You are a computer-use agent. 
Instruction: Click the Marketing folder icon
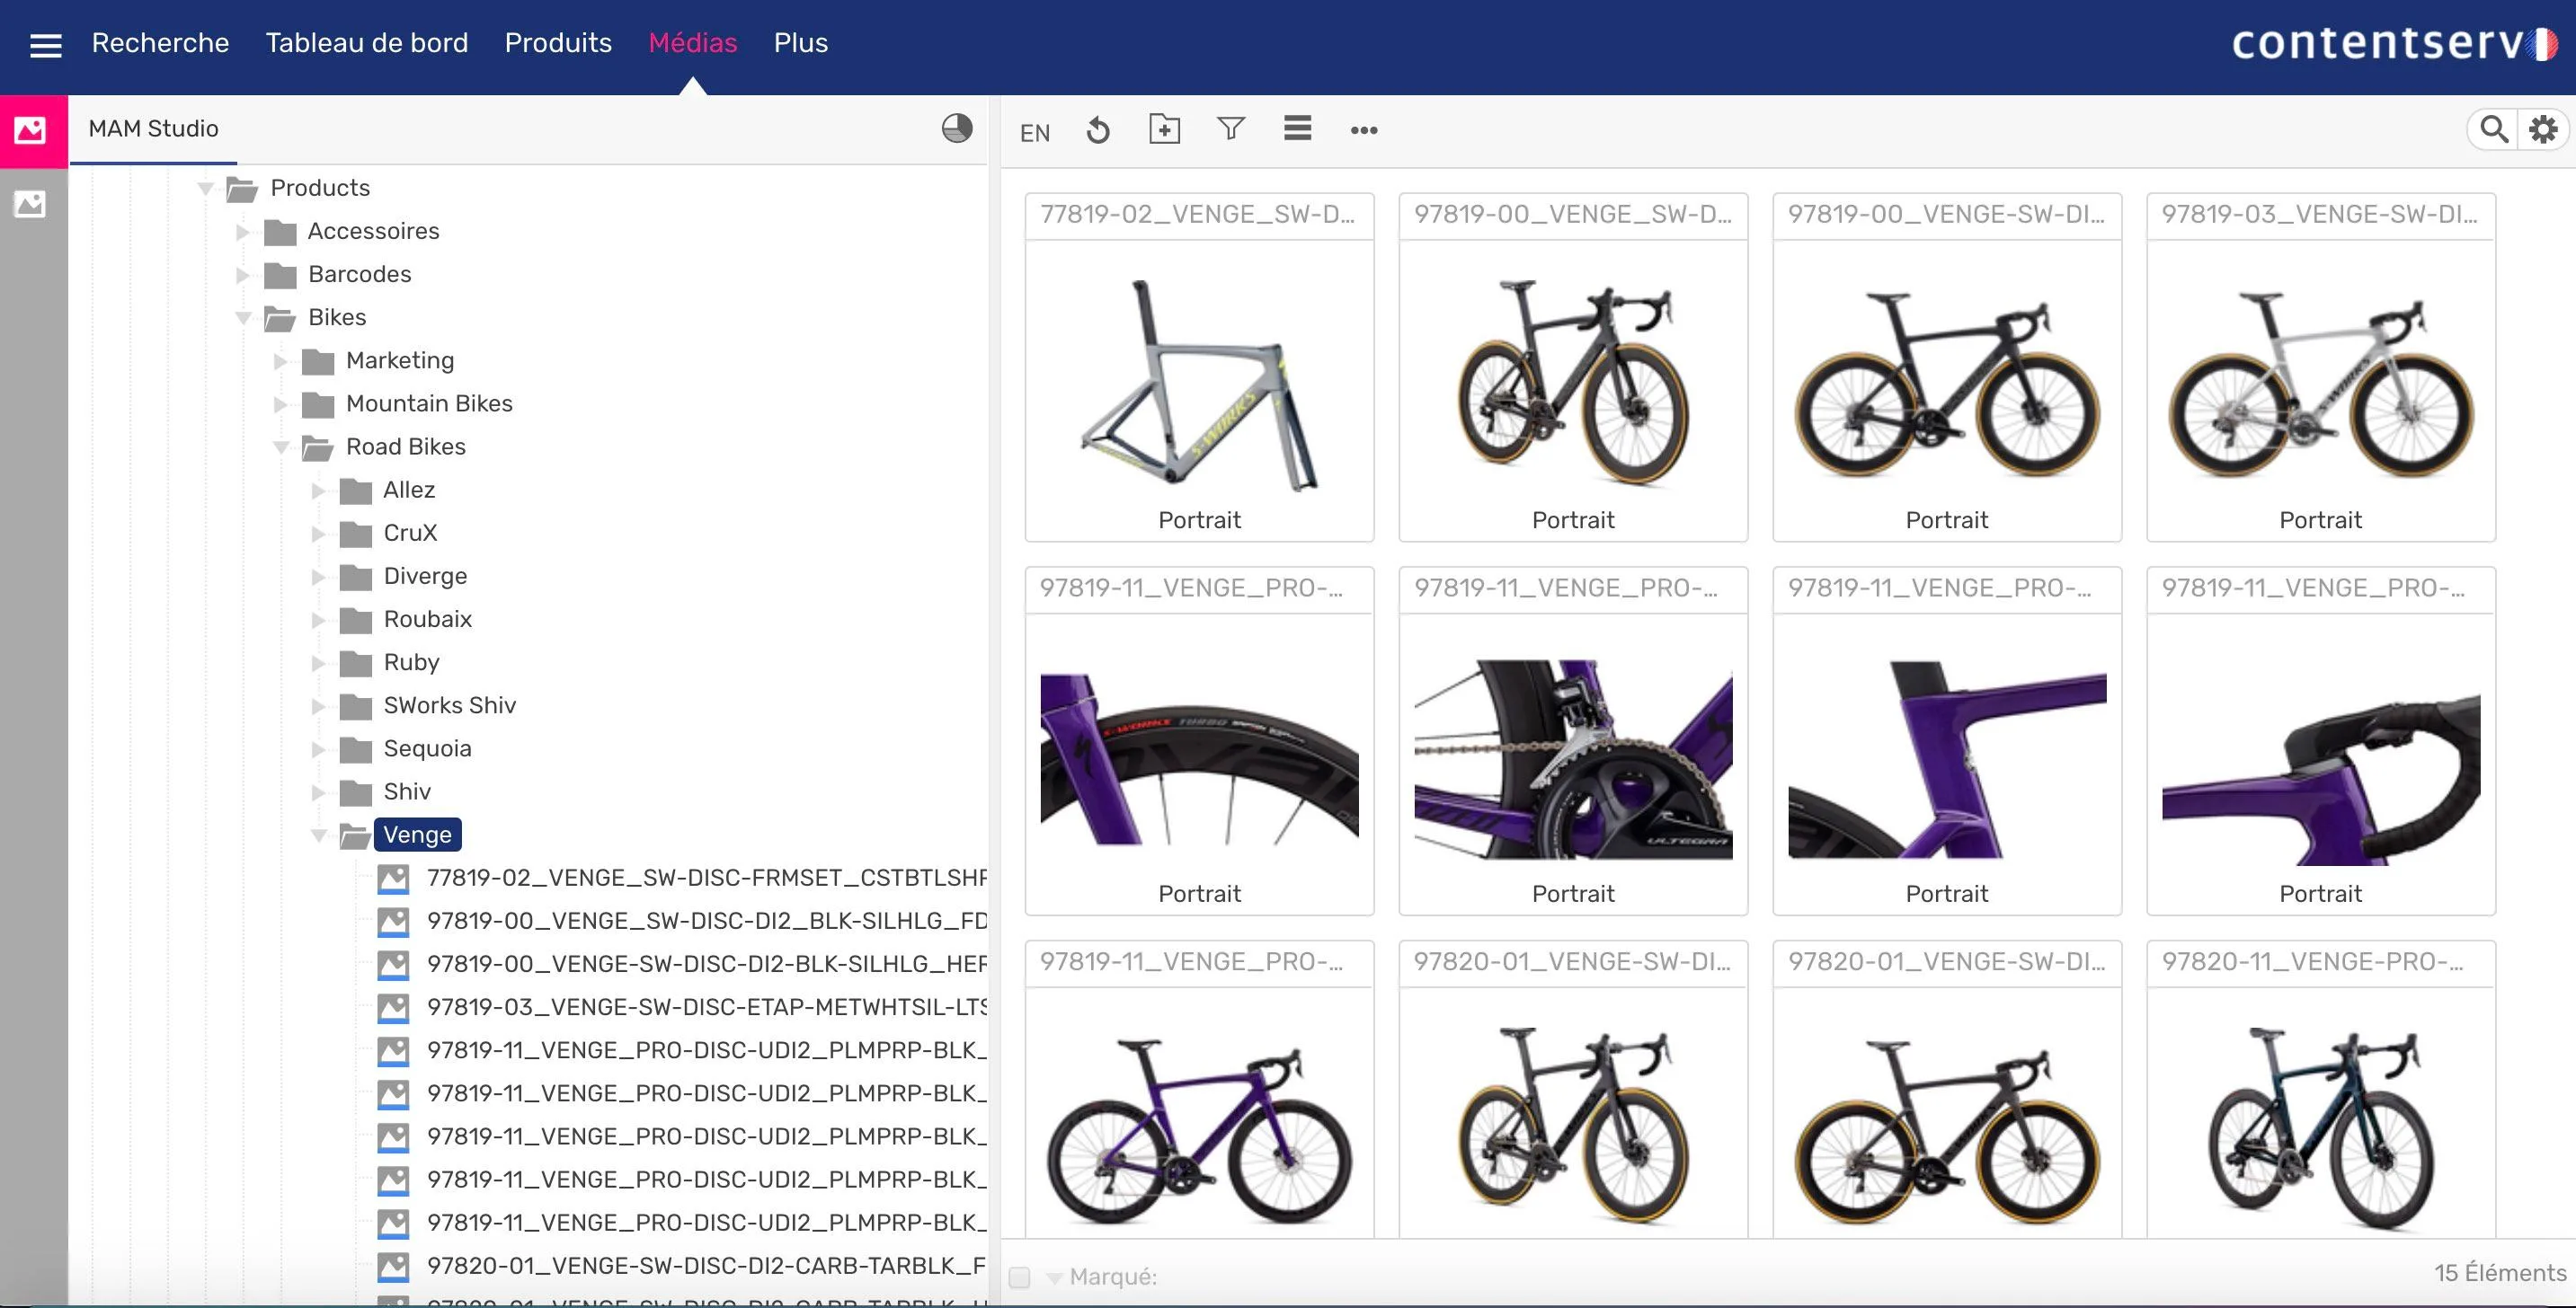(x=318, y=361)
